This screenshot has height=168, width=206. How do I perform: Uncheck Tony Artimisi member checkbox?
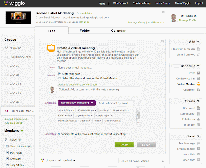point(7,165)
